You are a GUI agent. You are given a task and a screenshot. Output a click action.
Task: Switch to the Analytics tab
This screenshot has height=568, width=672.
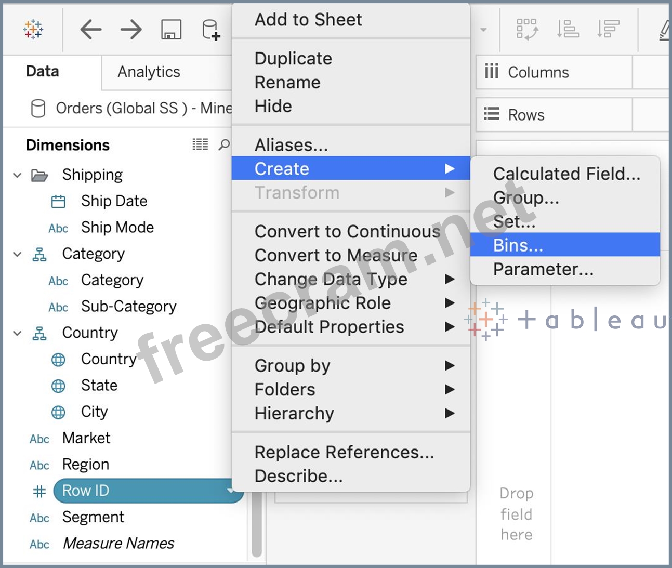(x=149, y=72)
